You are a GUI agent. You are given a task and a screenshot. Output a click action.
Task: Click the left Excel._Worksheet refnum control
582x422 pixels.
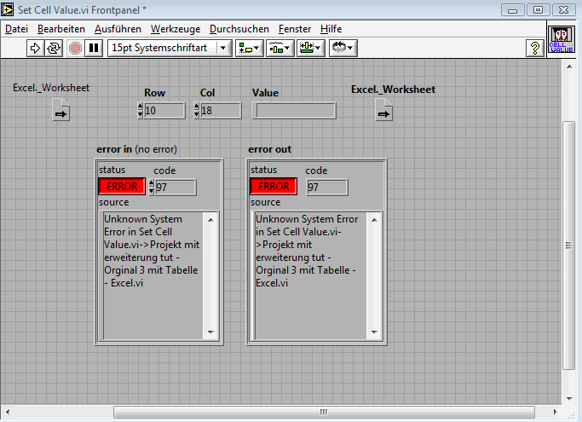pos(61,110)
